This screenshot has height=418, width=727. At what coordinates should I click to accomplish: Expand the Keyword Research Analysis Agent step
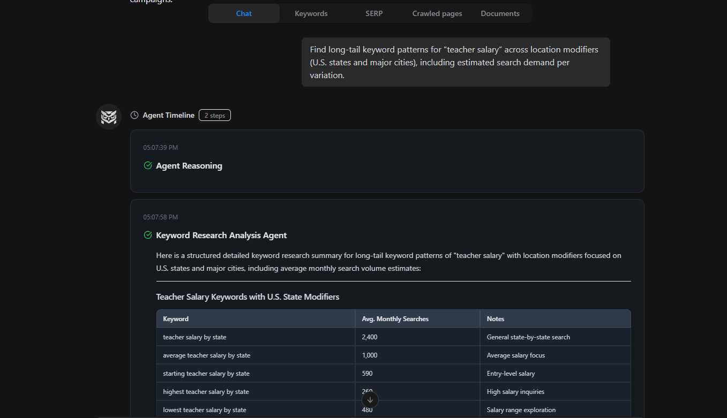tap(221, 235)
